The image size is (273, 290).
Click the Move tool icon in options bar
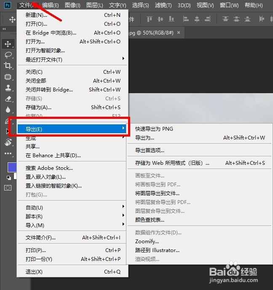tap(12, 19)
